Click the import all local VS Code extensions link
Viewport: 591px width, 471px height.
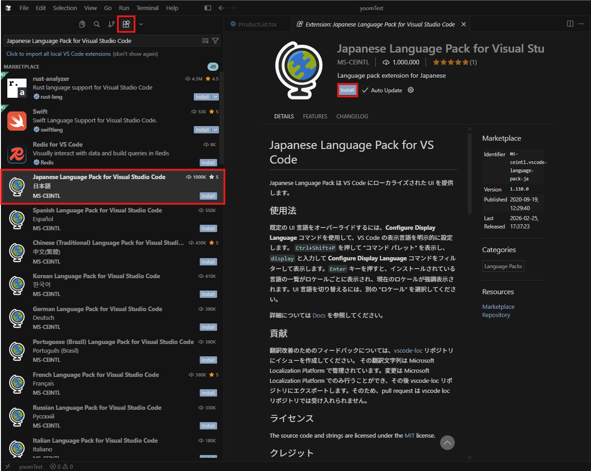pos(59,54)
